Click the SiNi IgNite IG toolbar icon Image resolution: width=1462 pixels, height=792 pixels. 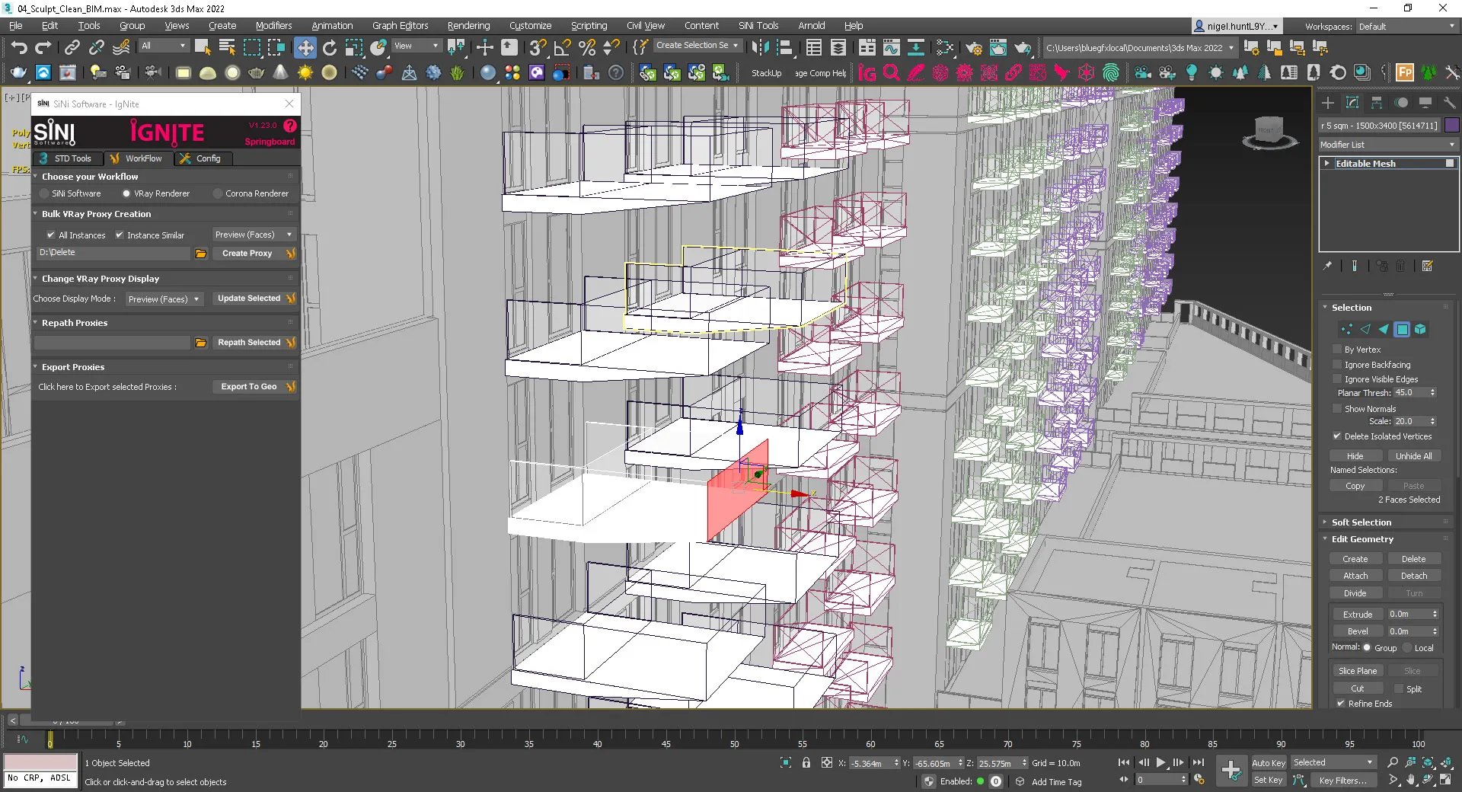coord(867,73)
